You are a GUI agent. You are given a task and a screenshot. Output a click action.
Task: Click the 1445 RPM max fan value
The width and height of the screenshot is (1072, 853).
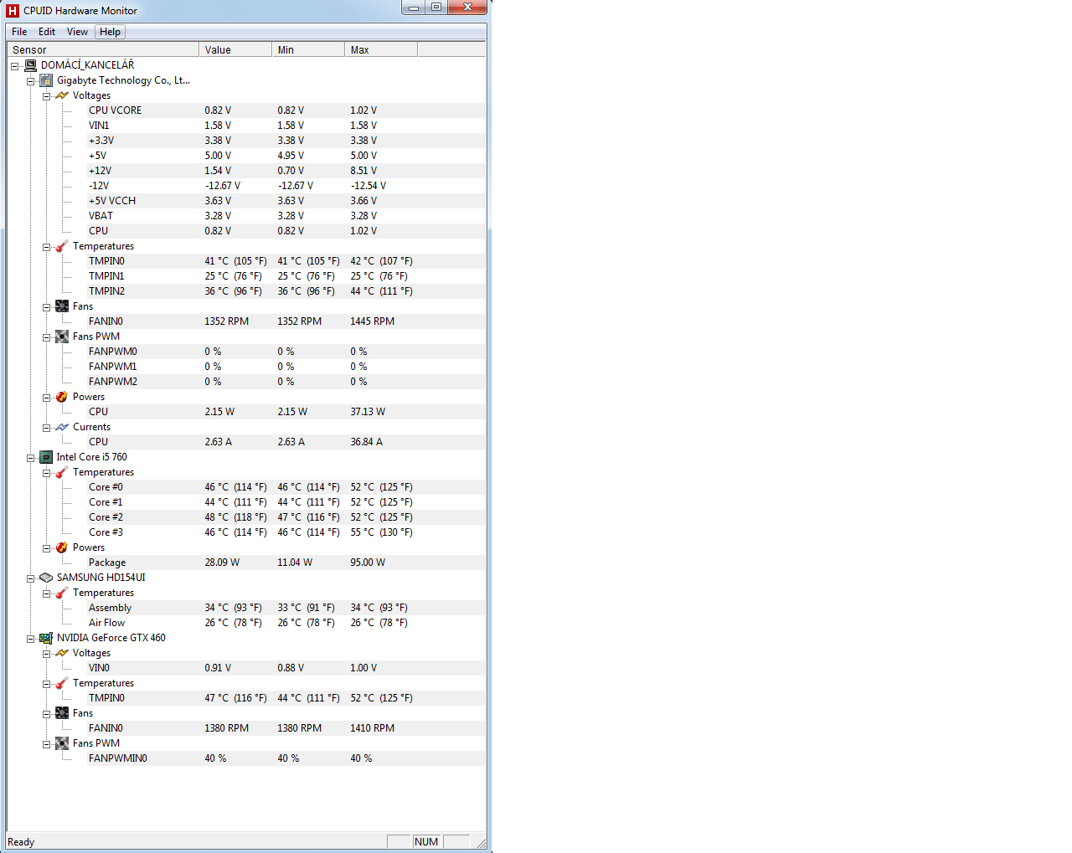[x=372, y=321]
